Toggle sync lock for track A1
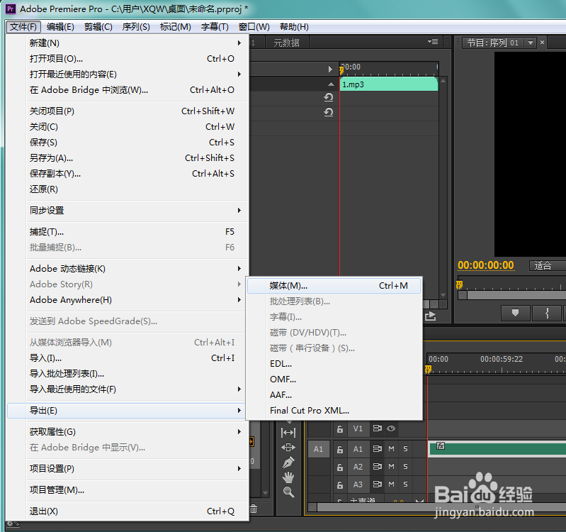The height and width of the screenshot is (532, 566). click(377, 449)
